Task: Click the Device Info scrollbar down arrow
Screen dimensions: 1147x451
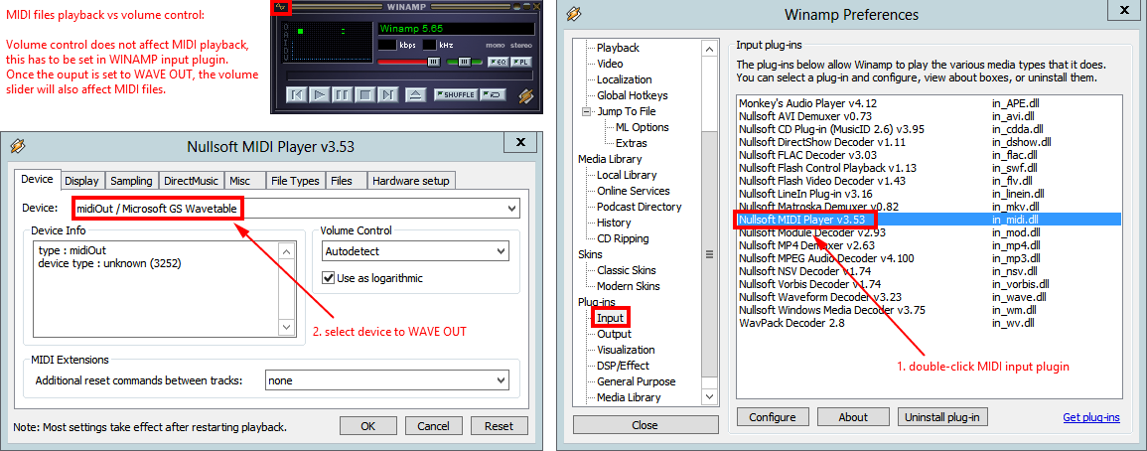Action: tap(287, 327)
